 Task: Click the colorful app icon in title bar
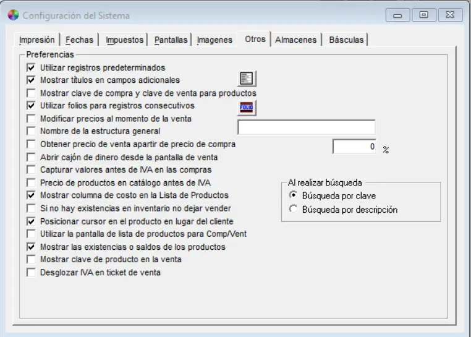pyautogui.click(x=13, y=15)
